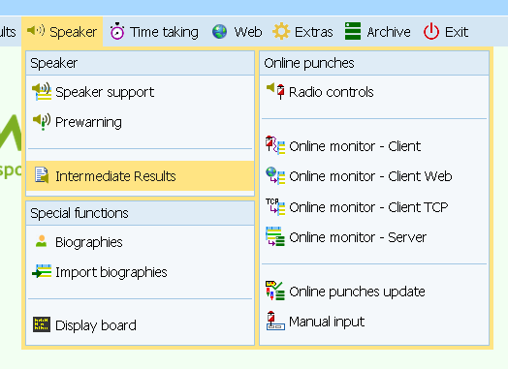Select Online monitor - Client Web entry
508x369 pixels.
pyautogui.click(x=374, y=176)
